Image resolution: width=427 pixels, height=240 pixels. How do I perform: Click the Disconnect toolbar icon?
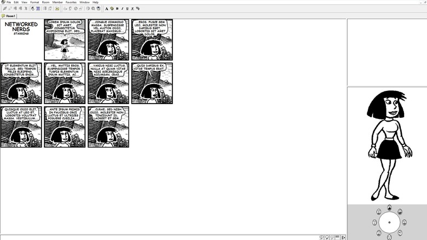coord(10,9)
